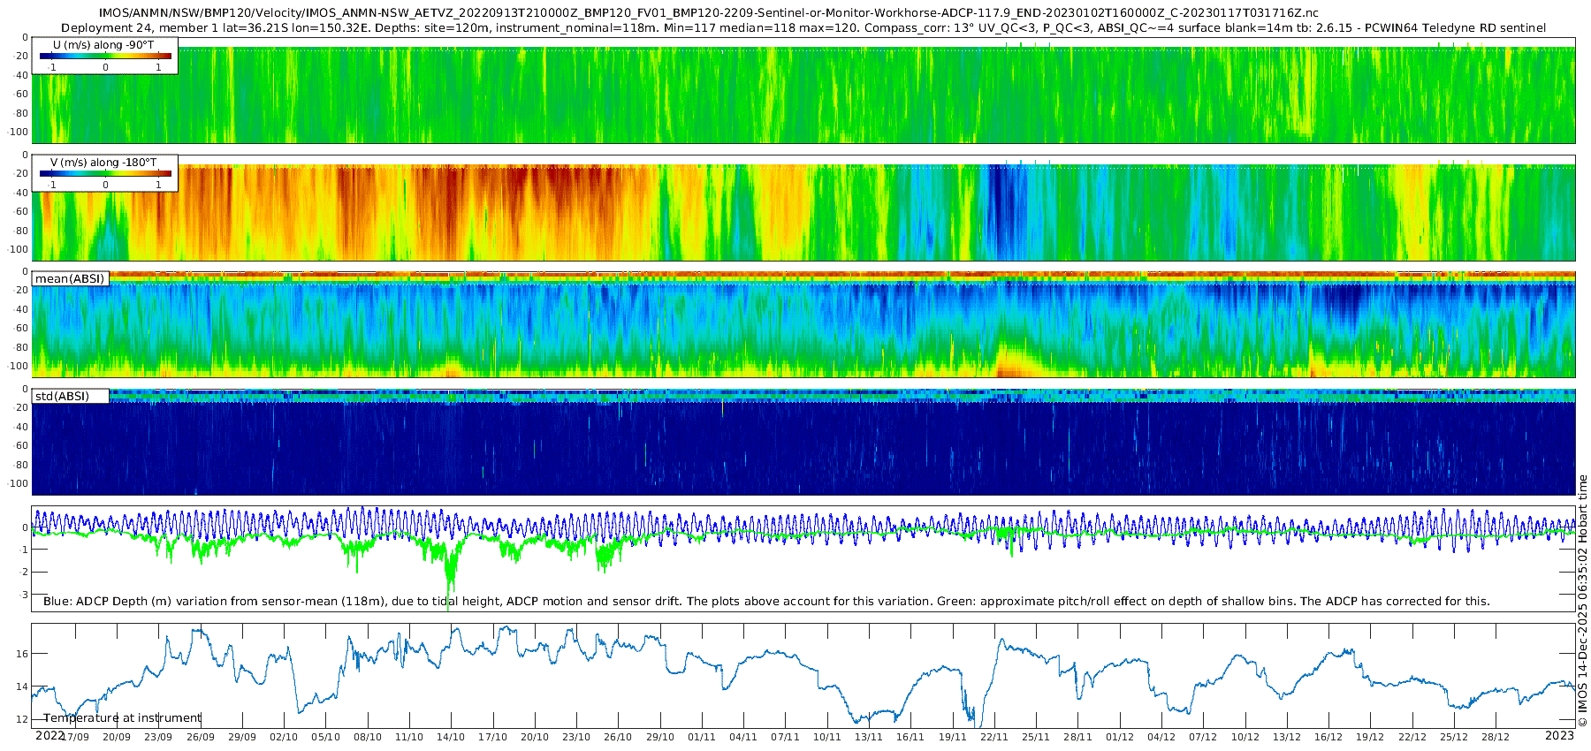The height and width of the screenshot is (751, 1591).
Task: Click the 14/10 date tick
Action: (451, 737)
